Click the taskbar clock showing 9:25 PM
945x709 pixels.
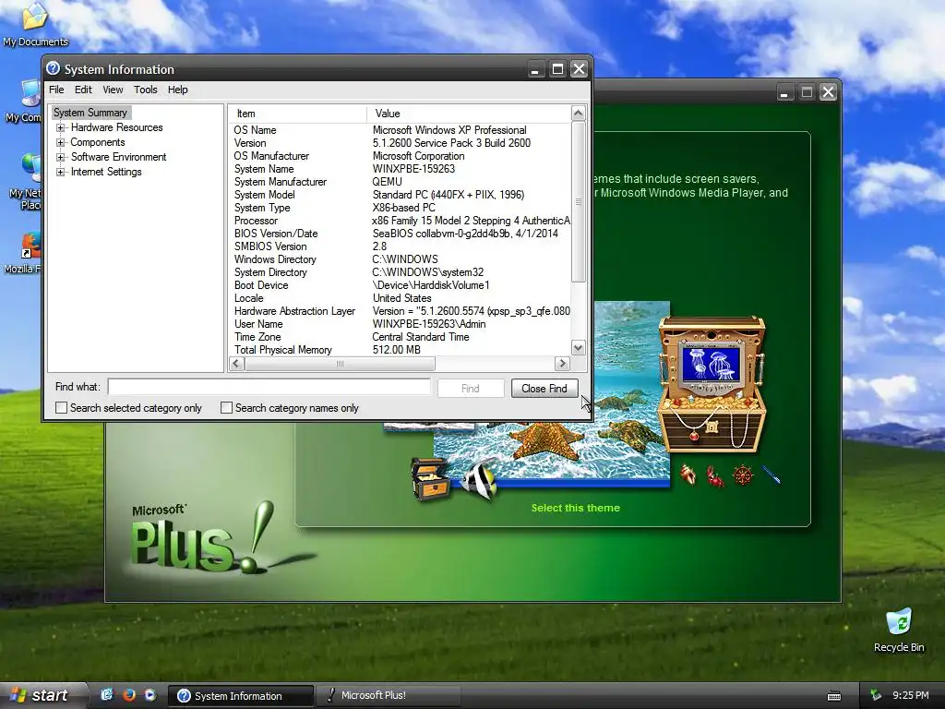(911, 695)
